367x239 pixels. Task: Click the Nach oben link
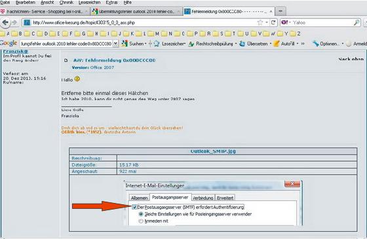tap(351, 59)
